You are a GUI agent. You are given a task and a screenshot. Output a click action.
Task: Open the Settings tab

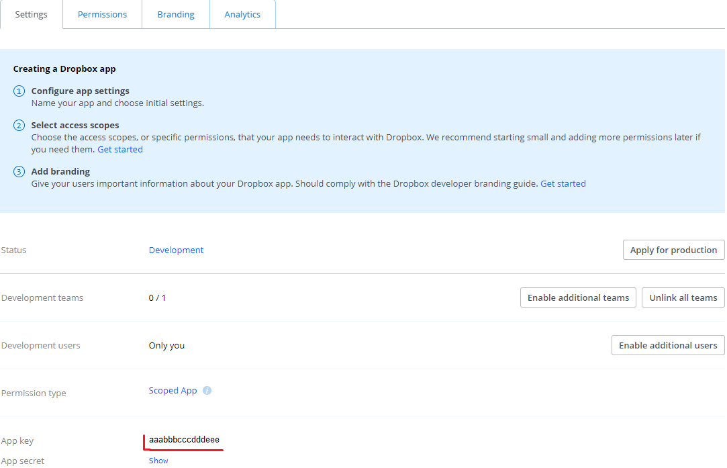(x=31, y=14)
